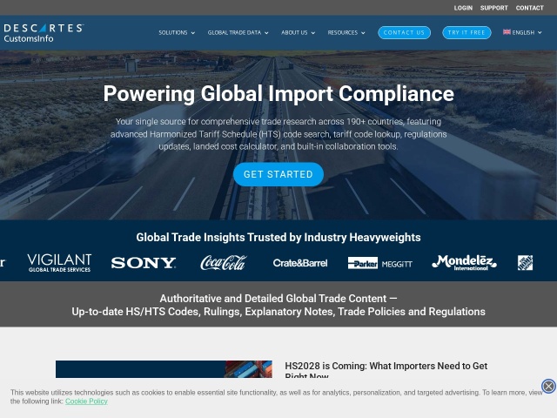
Task: Click the Powering Global Import Compliance heading
Action: 278,93
